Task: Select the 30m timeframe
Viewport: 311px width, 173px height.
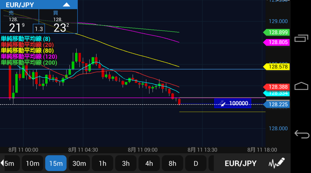Action: [x=79, y=163]
